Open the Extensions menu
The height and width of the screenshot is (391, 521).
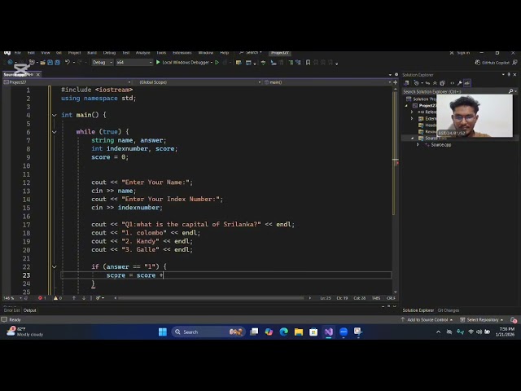click(182, 53)
